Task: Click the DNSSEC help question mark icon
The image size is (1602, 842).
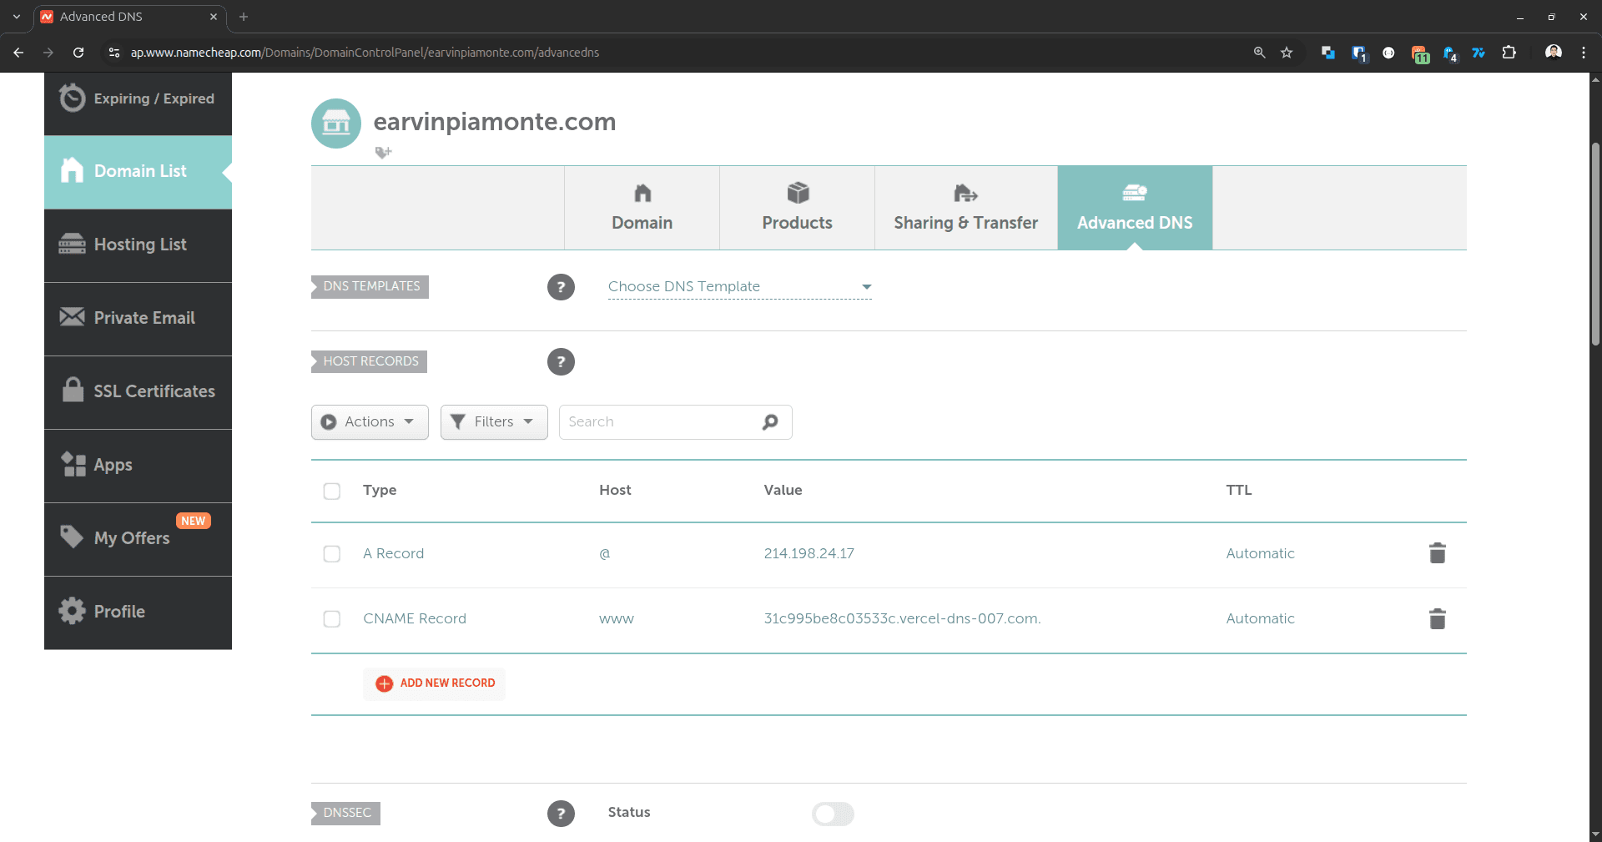Action: click(561, 813)
